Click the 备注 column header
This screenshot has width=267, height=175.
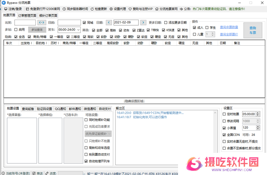click(237, 43)
